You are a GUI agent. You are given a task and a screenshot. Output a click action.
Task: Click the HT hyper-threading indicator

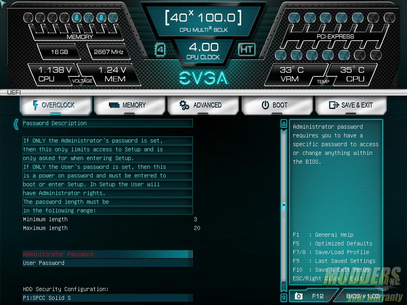(x=246, y=49)
